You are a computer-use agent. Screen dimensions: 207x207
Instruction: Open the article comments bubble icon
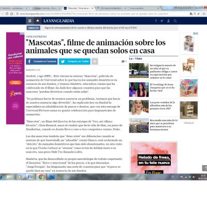(x=124, y=61)
